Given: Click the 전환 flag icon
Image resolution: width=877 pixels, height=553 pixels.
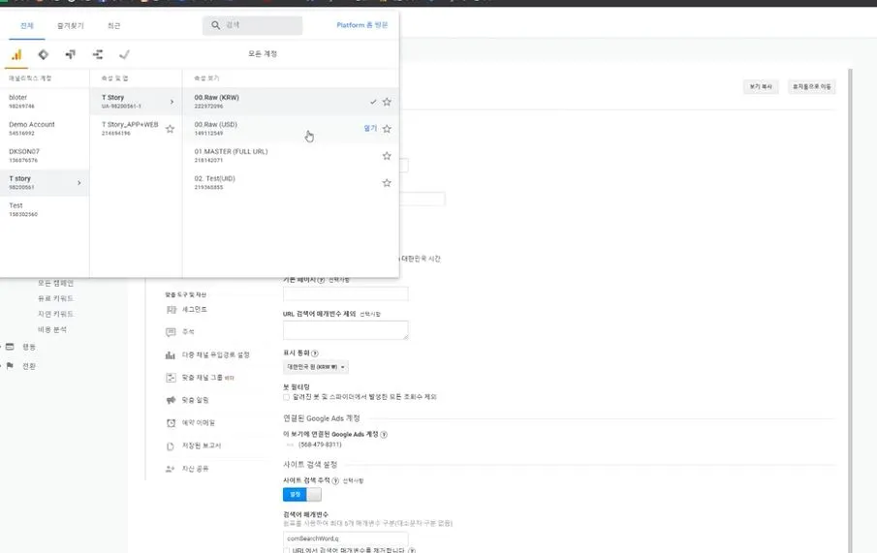Looking at the screenshot, I should point(10,366).
